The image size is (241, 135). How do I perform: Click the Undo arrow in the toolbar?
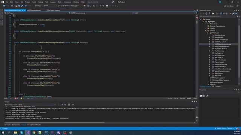click(26, 6)
